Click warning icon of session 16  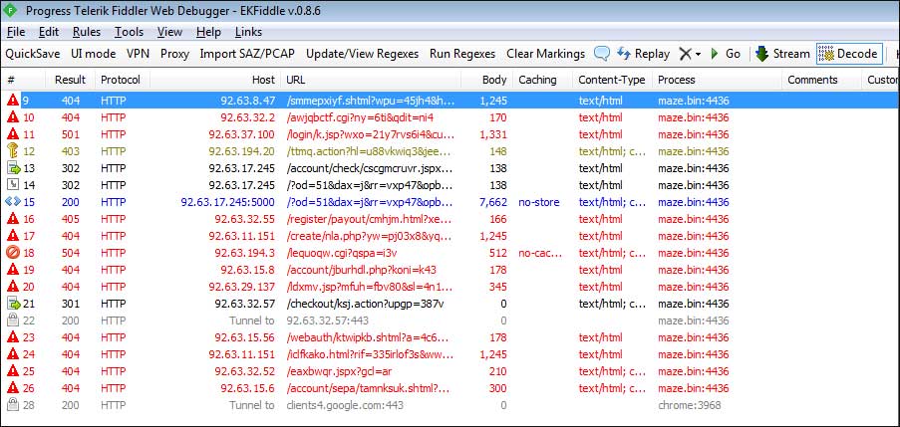13,219
